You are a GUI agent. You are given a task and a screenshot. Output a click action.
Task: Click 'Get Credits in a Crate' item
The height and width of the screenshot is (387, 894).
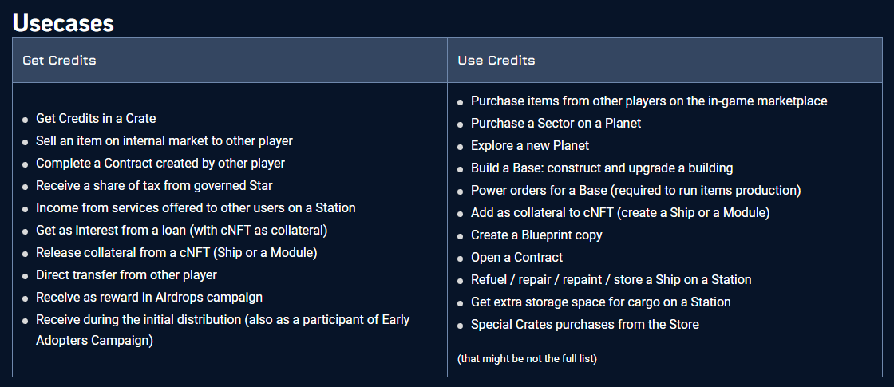click(x=96, y=119)
